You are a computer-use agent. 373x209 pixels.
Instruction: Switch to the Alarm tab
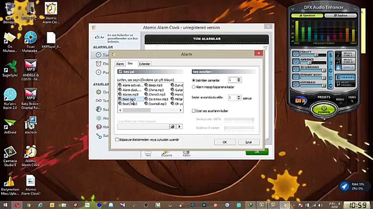pyautogui.click(x=120, y=64)
